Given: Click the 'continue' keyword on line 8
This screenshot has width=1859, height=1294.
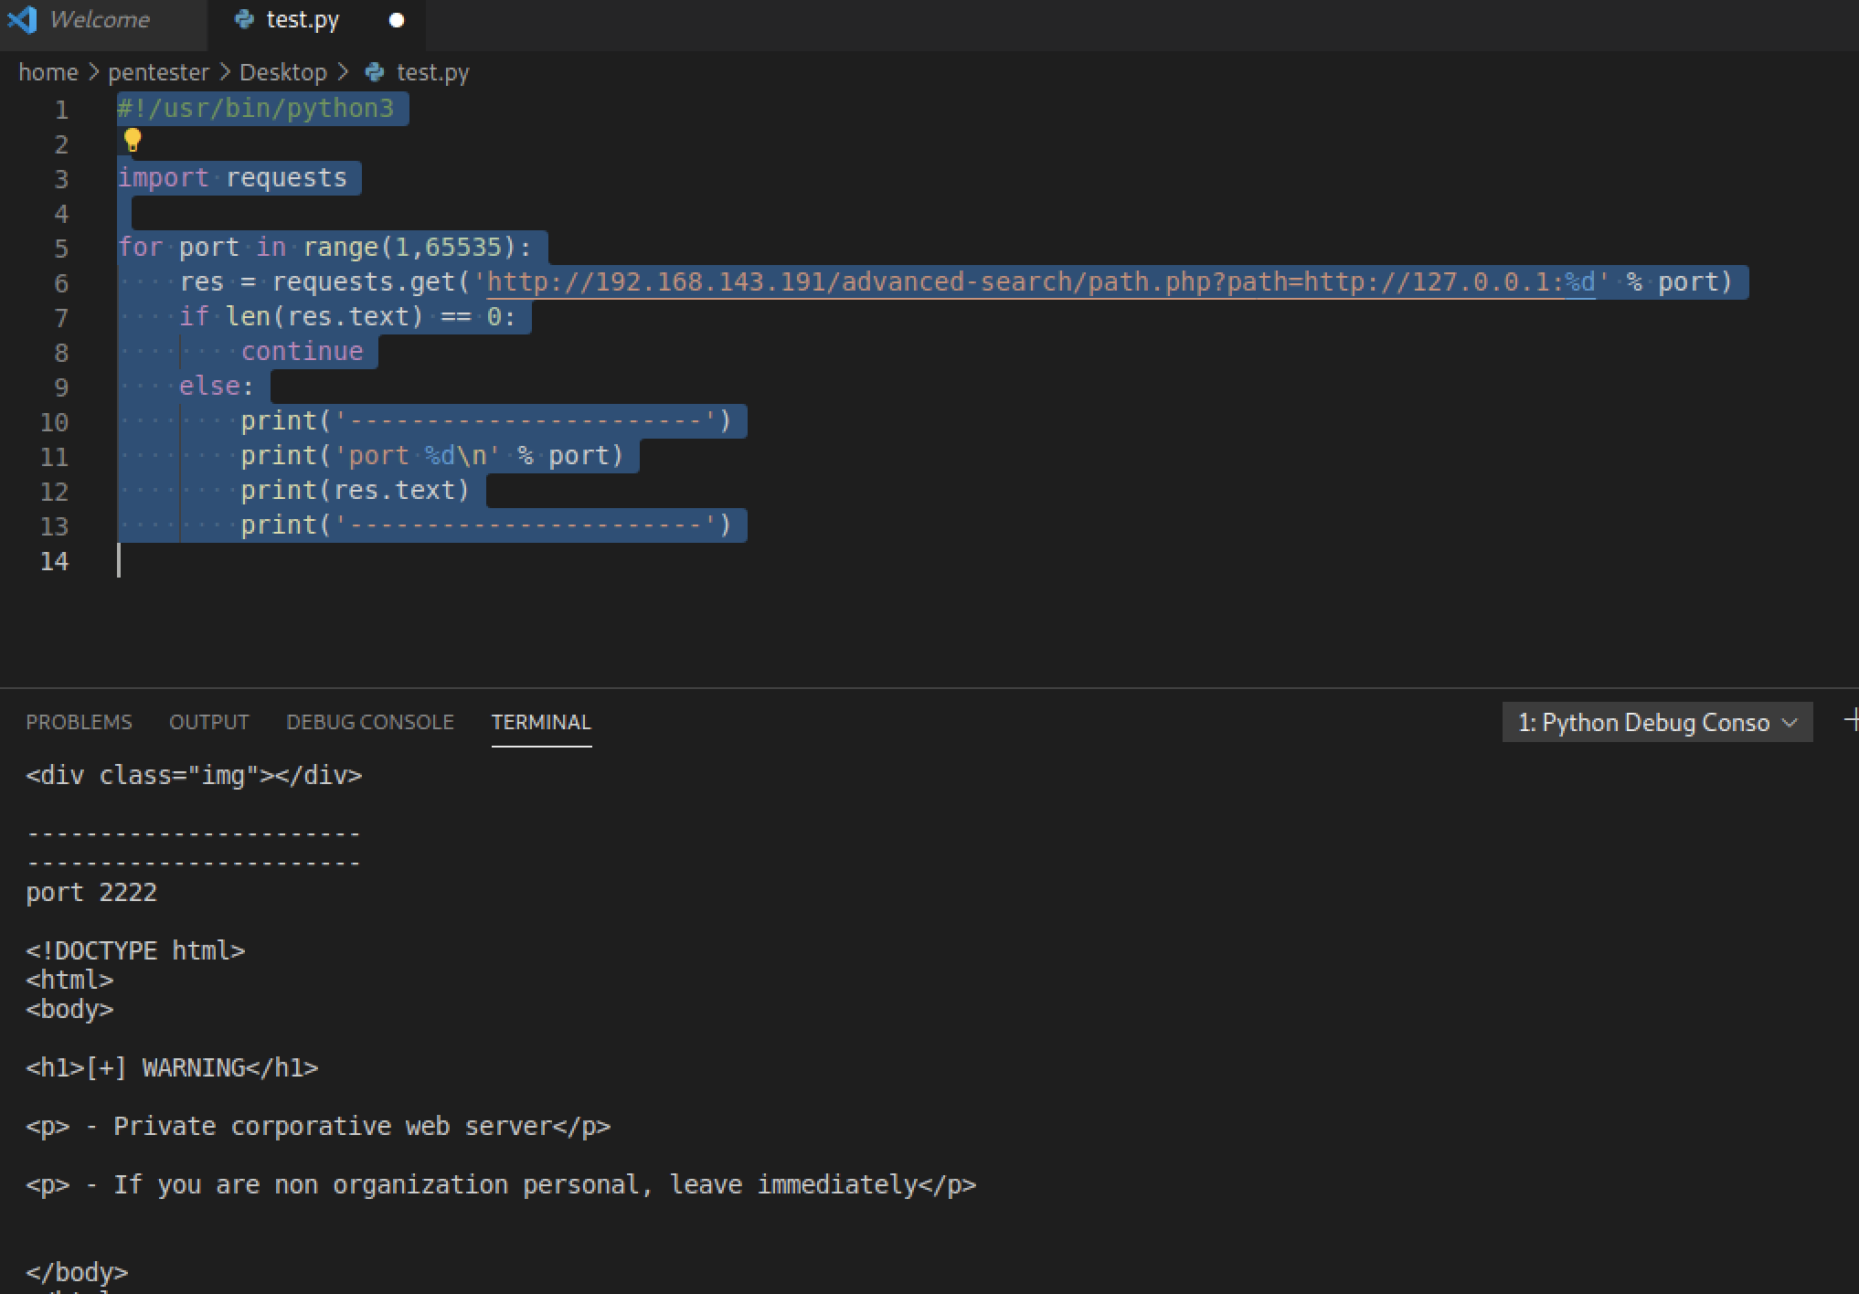Looking at the screenshot, I should click(303, 352).
